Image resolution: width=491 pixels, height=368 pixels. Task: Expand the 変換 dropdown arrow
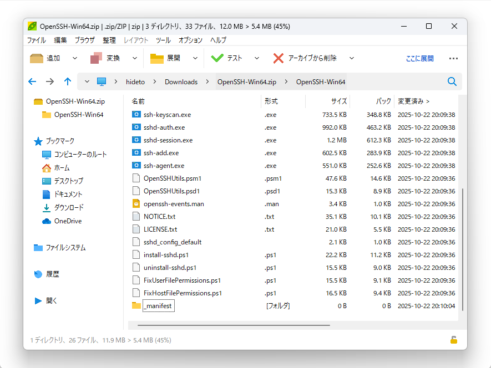(x=135, y=58)
